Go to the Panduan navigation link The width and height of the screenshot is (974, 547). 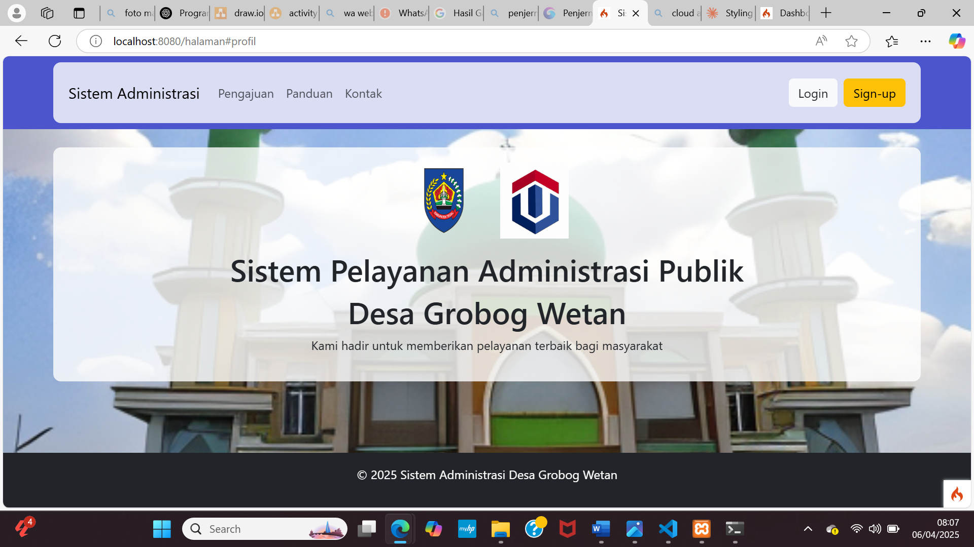[x=309, y=94]
